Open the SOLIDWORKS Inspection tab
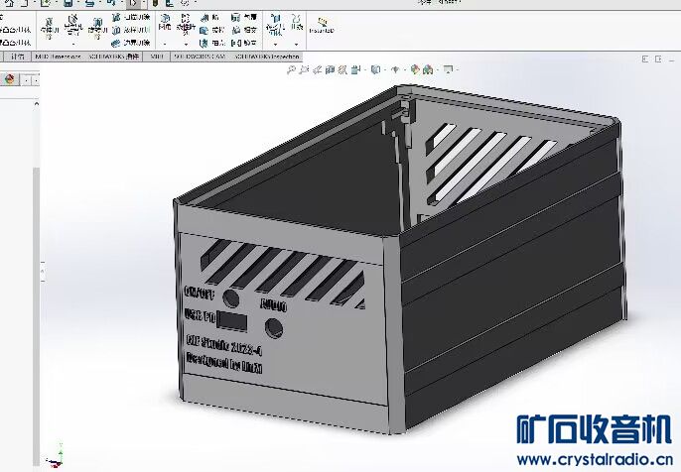 point(267,57)
